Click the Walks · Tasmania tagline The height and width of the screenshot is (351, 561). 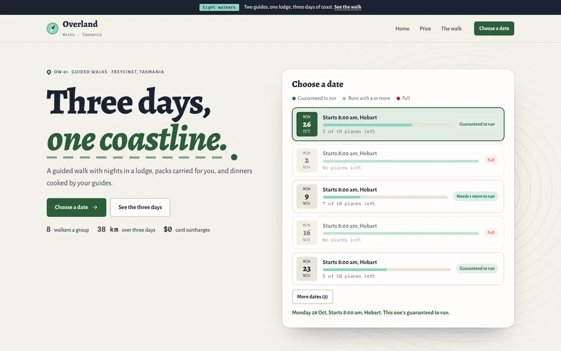(x=82, y=35)
